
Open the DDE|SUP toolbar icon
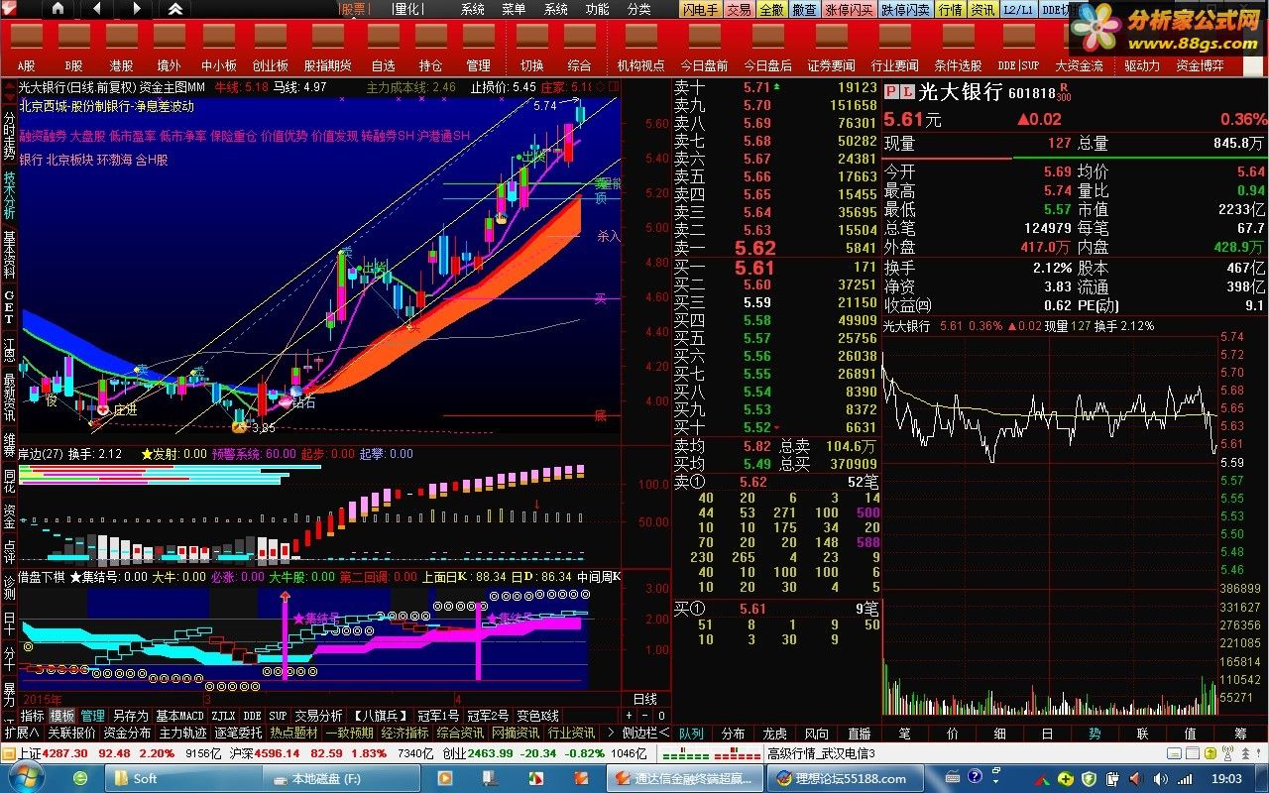tap(1018, 48)
